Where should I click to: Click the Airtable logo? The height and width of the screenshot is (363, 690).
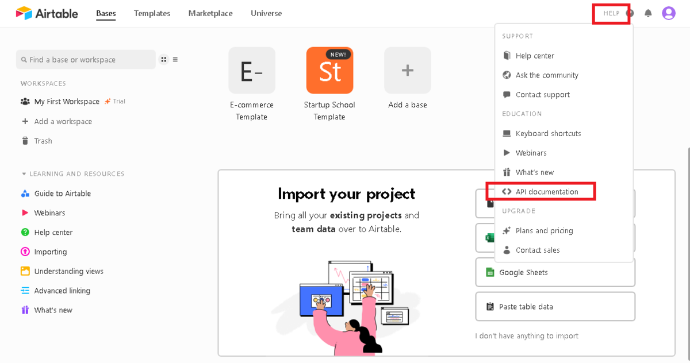coord(47,13)
